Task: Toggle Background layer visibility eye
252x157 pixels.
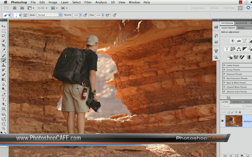Action: [222, 121]
